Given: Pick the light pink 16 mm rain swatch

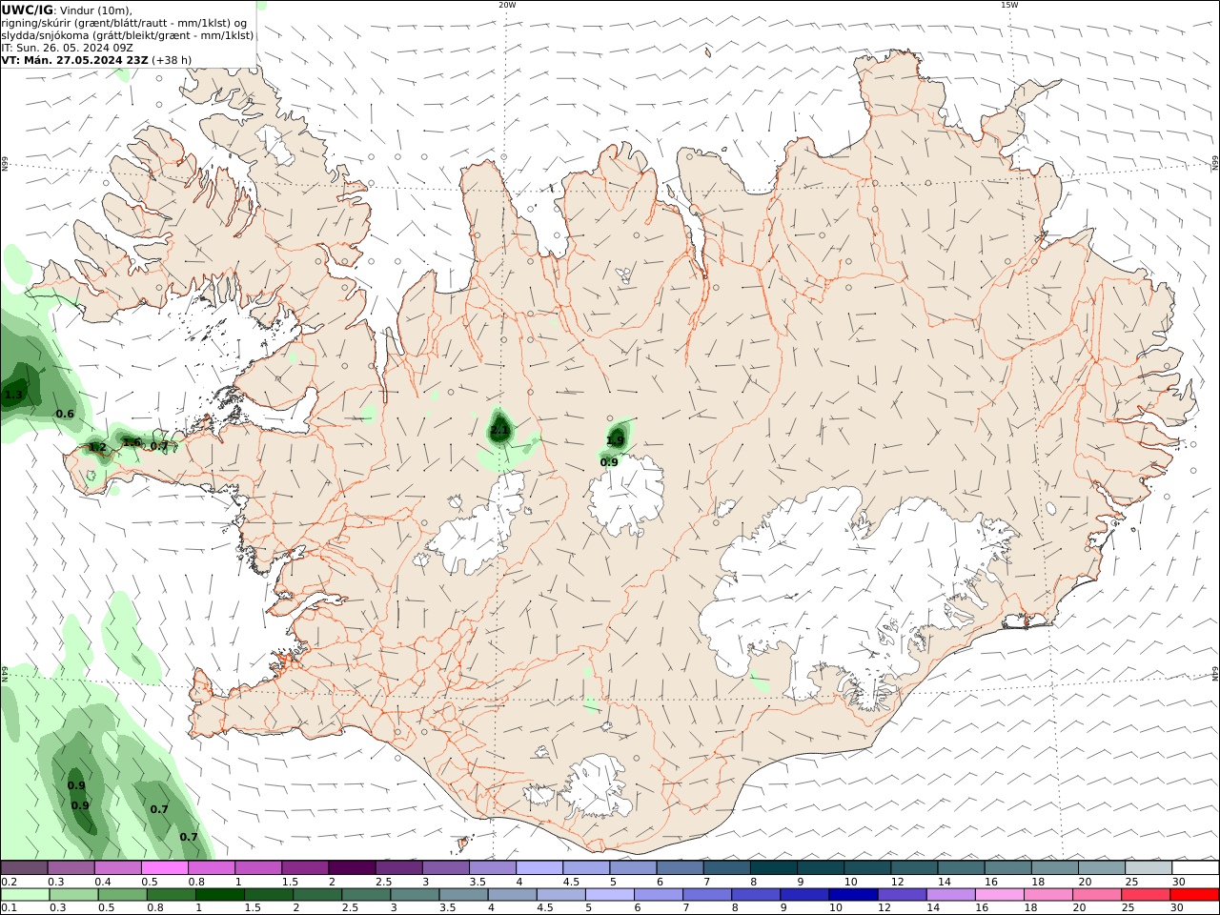Looking at the screenshot, I should (x=1000, y=895).
